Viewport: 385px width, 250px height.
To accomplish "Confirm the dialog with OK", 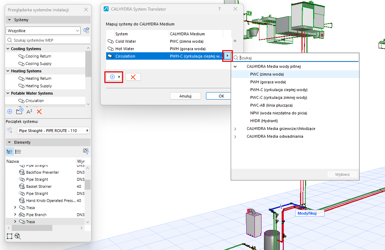I will tap(219, 96).
